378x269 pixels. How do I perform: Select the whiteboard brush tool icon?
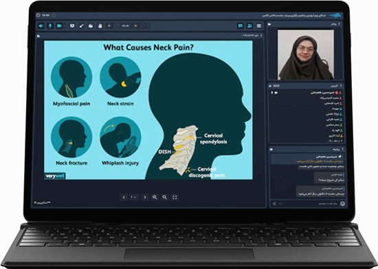82,26
